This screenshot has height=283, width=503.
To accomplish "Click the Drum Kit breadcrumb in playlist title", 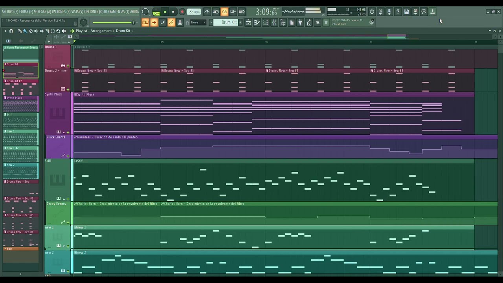I will (x=123, y=31).
